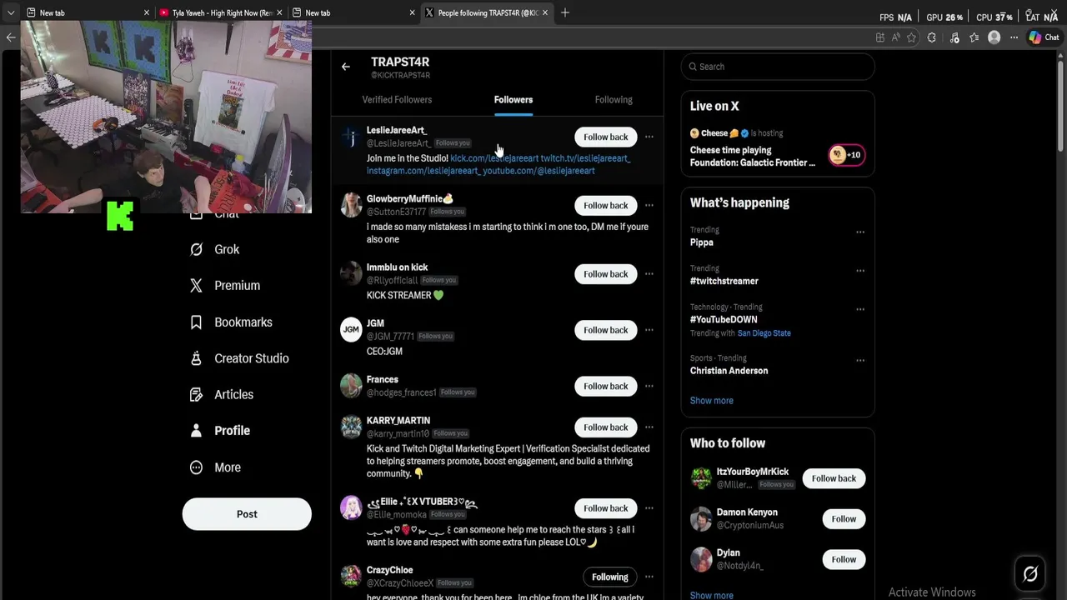Follow back JGM
Screen dimensions: 1067x600
[606, 330]
